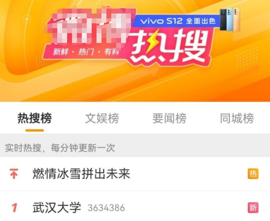Open the 要闻榜 tab
The image size is (270, 221).
click(169, 118)
